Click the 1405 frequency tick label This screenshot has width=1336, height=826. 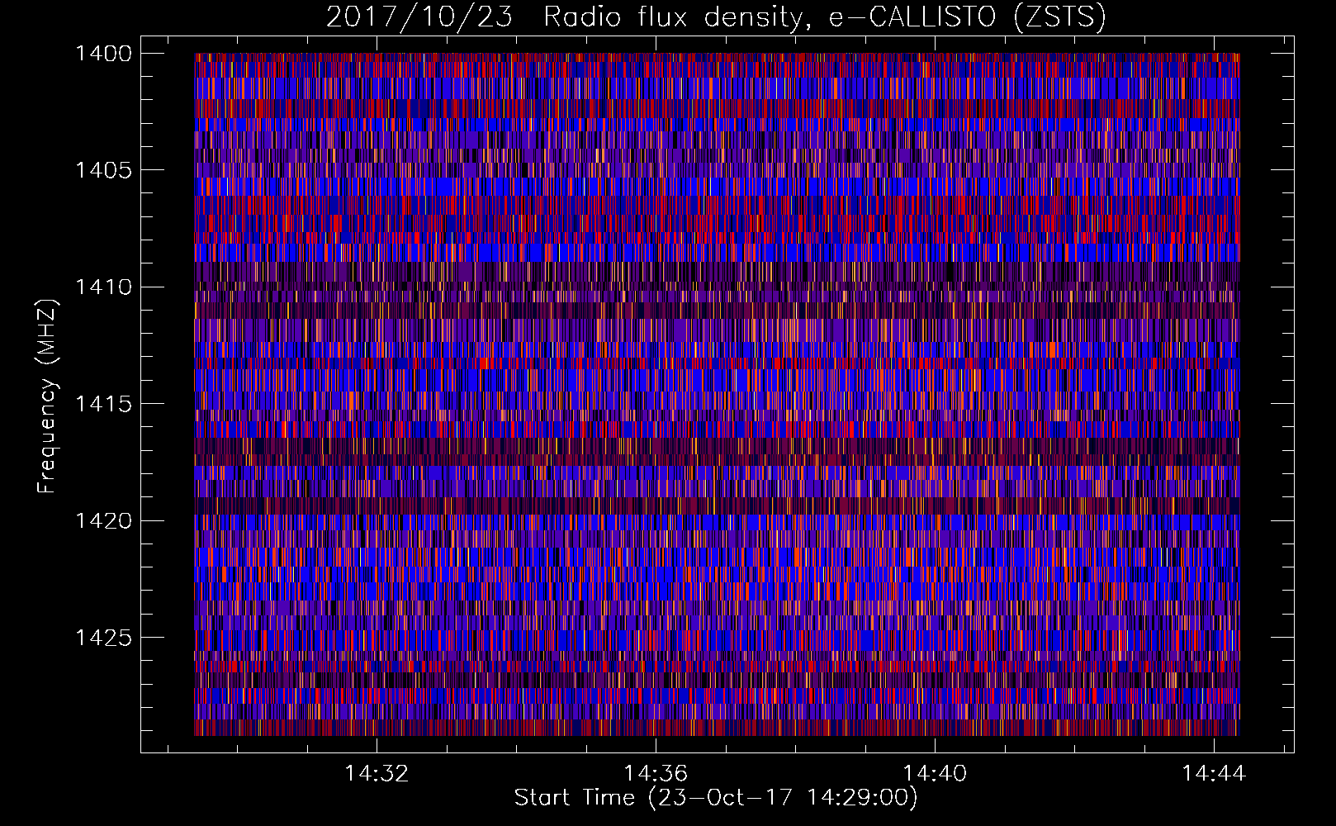point(103,170)
